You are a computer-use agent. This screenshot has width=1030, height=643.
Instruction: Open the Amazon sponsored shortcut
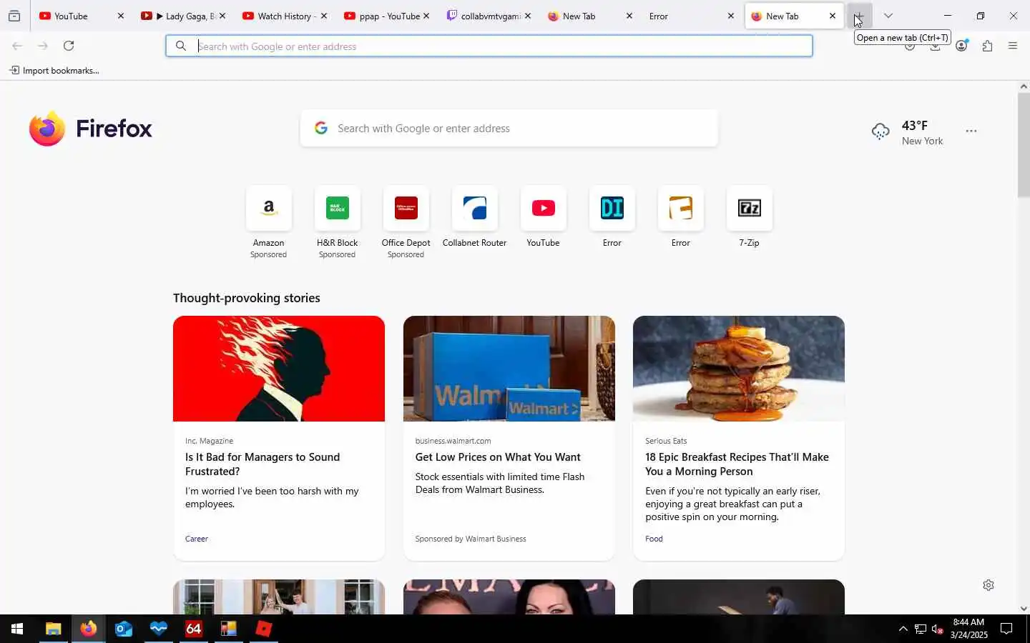click(x=268, y=221)
